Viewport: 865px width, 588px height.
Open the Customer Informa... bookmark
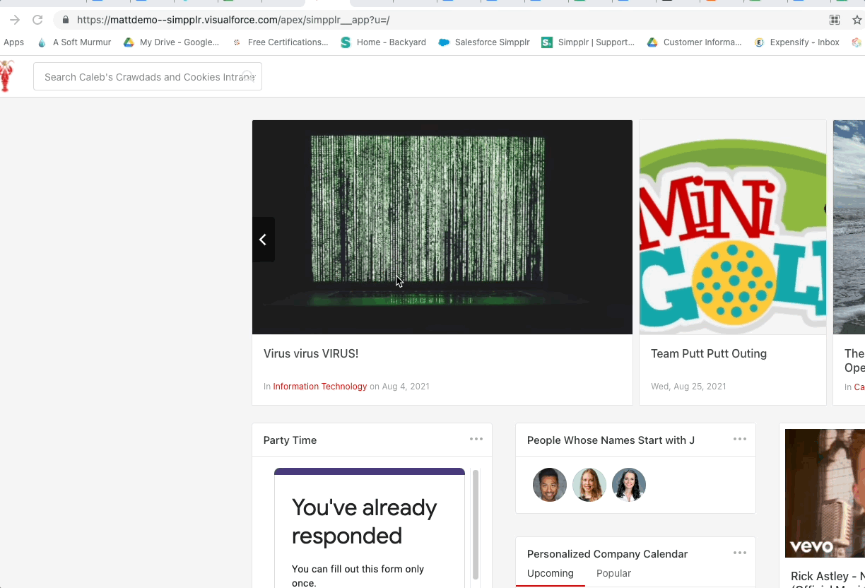(x=694, y=42)
